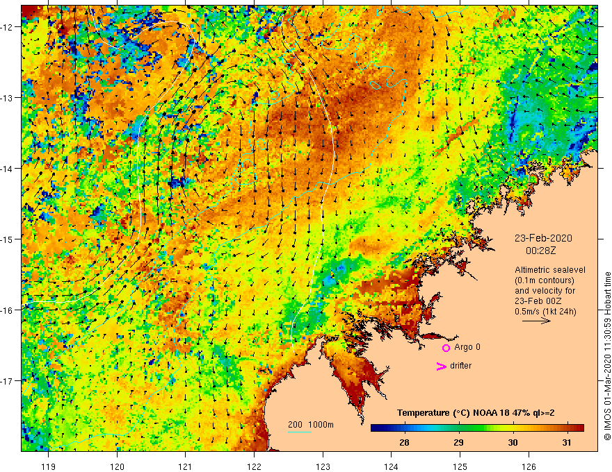The image size is (612, 472).
Task: Select the date text 23-Feb-2020
Action: point(543,238)
